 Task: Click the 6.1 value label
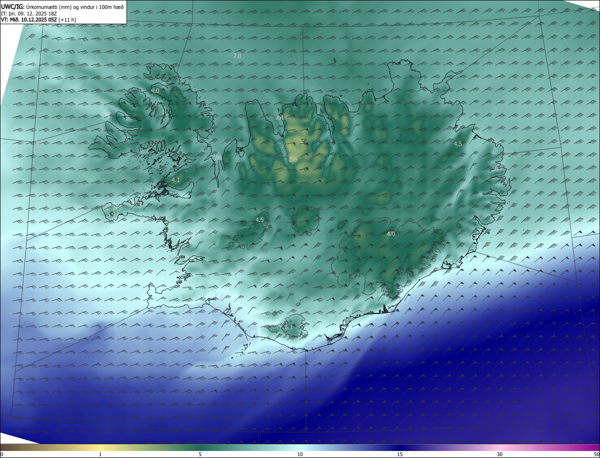click(288, 327)
